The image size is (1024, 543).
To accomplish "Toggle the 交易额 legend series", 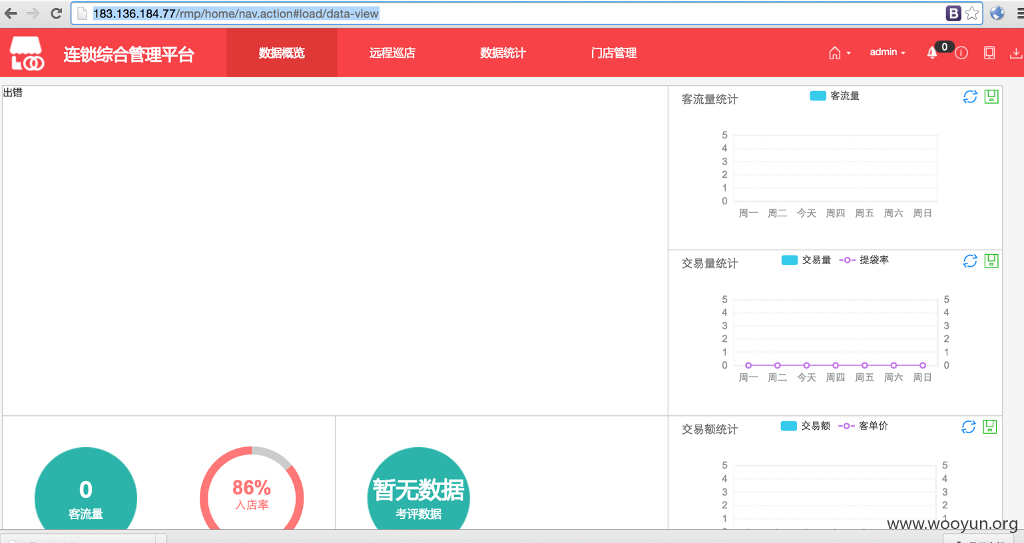I will (x=805, y=426).
